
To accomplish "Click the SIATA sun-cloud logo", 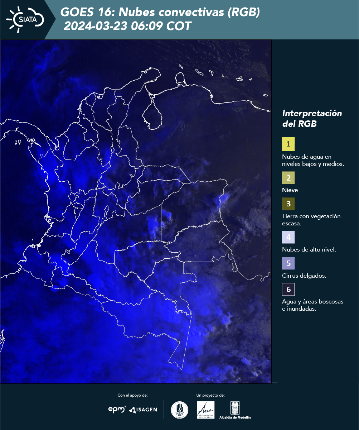I will coord(25,19).
